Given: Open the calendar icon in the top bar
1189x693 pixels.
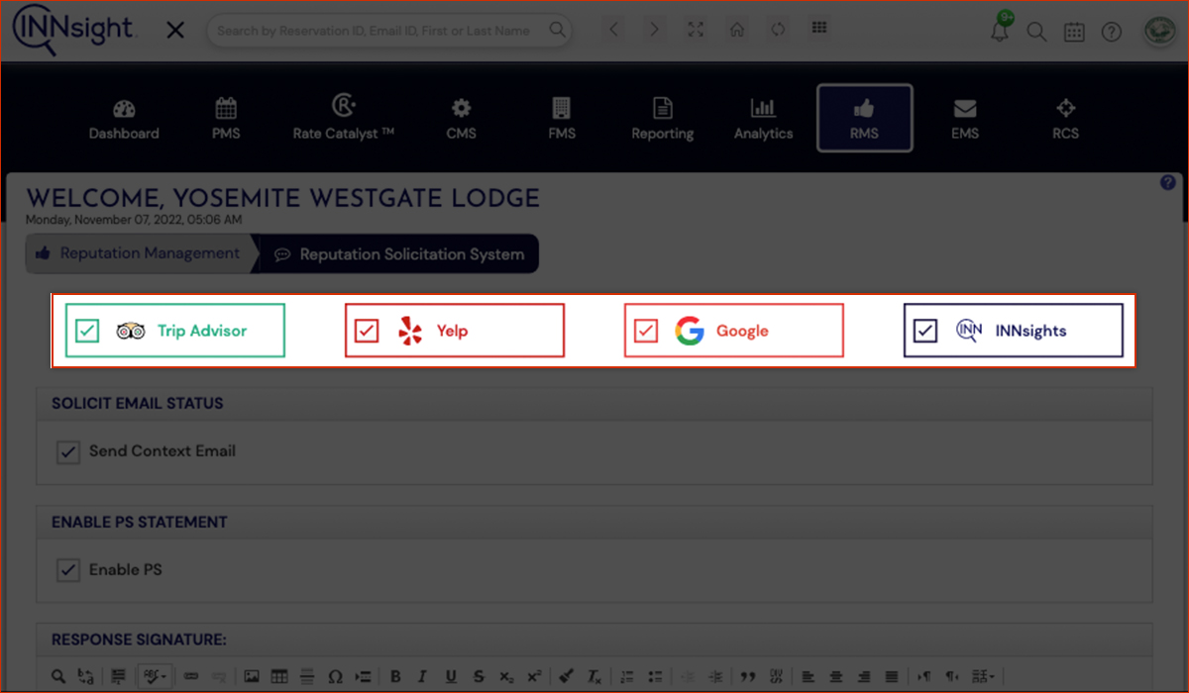Looking at the screenshot, I should click(x=1074, y=32).
